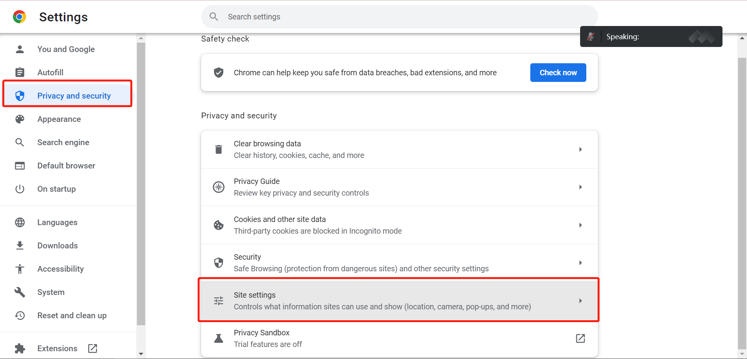Click the flask icon for Privacy Sandbox

coord(219,338)
